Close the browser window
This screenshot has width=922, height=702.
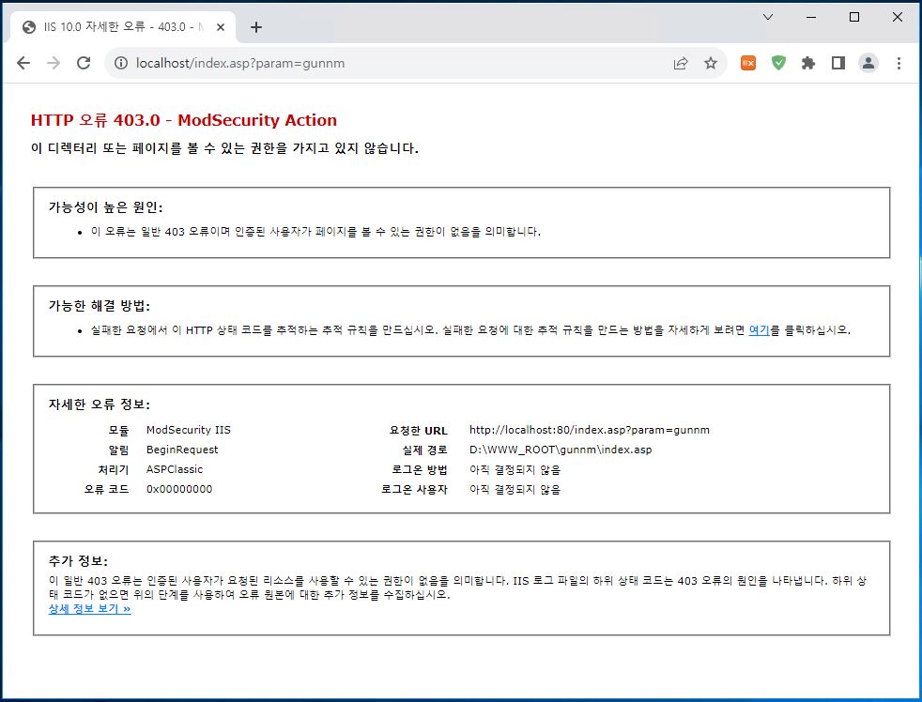[x=898, y=17]
